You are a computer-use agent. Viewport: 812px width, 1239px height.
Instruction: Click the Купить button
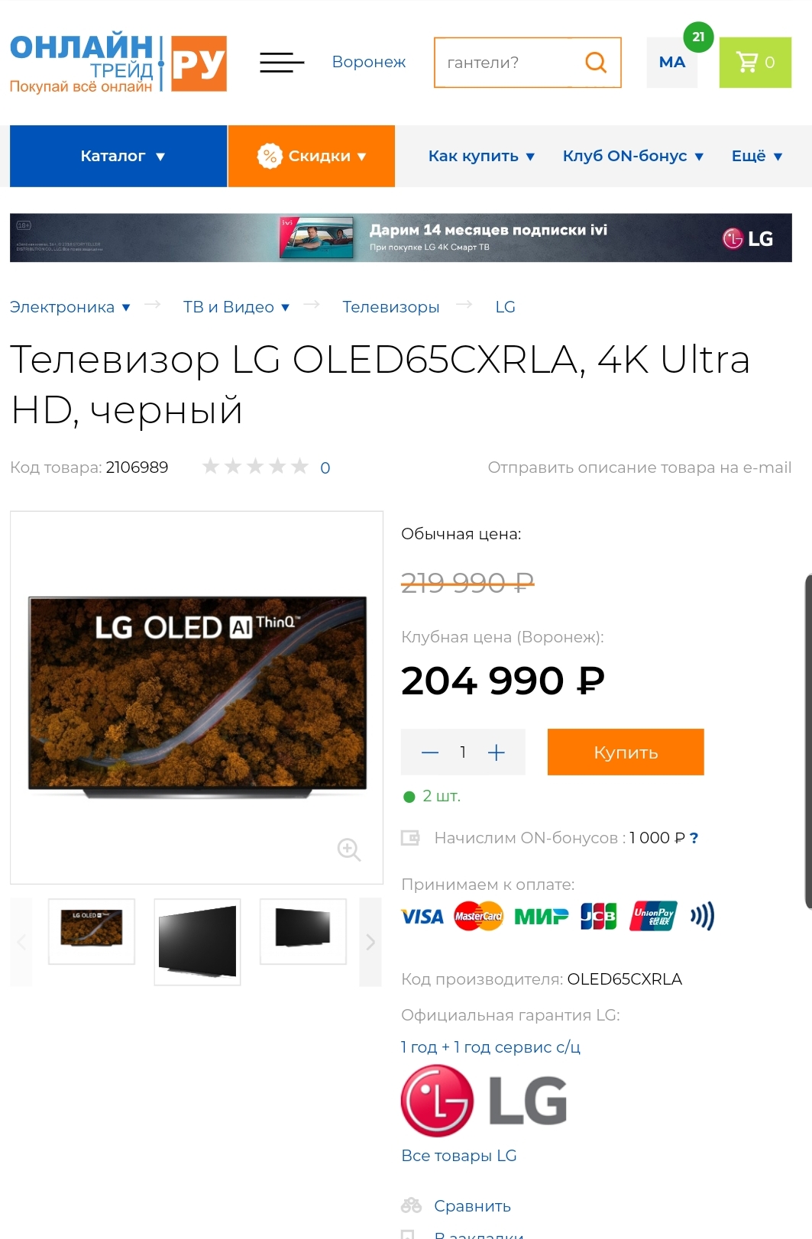pos(626,752)
